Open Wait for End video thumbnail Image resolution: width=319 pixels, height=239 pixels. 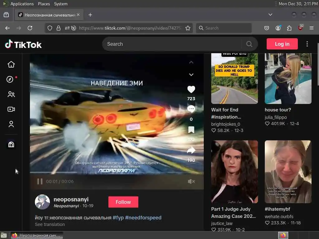235,78
